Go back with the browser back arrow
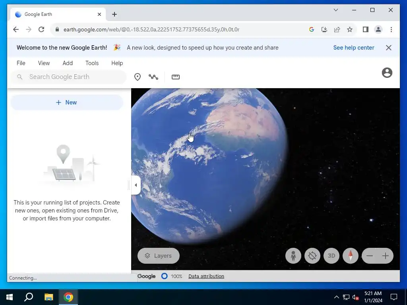The image size is (407, 305). click(16, 29)
